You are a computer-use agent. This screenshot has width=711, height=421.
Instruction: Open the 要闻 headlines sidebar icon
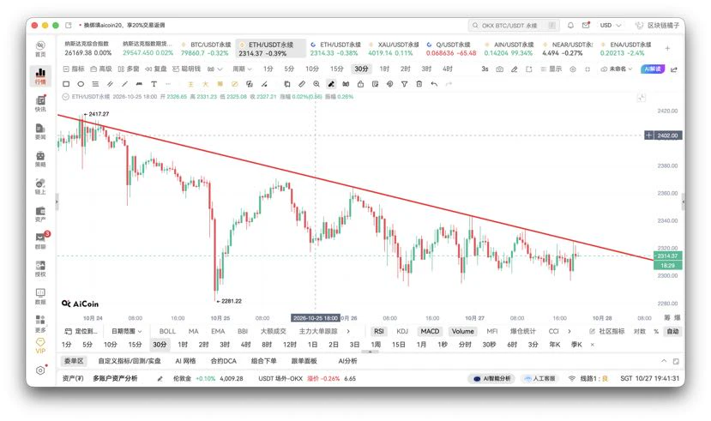[x=40, y=131]
